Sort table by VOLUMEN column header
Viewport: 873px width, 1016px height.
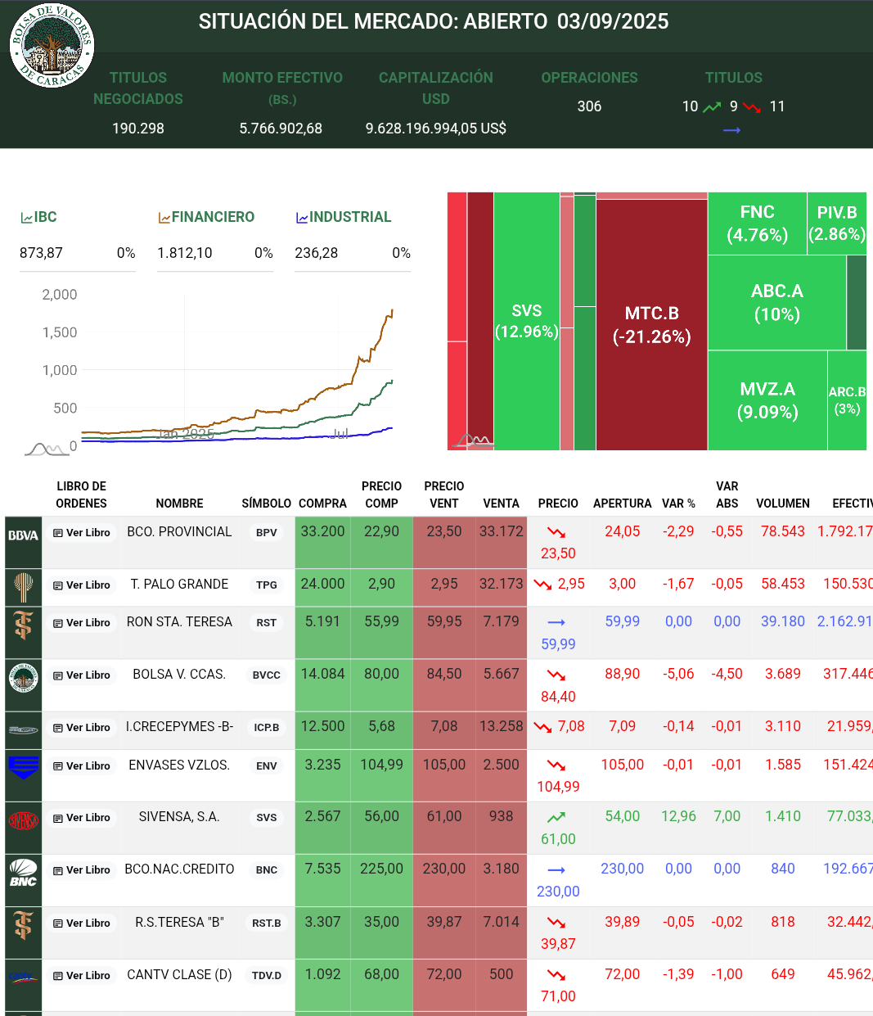(783, 503)
